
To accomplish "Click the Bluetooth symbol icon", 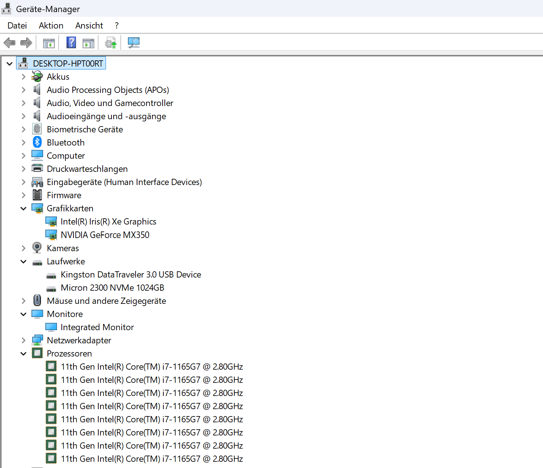I will [x=37, y=142].
